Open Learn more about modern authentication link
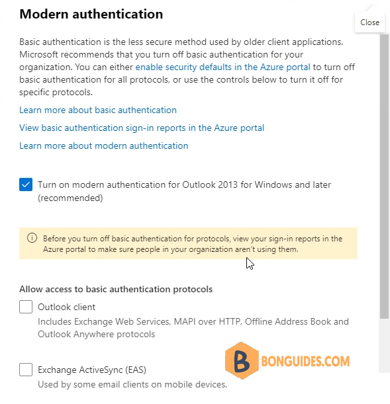The image size is (390, 404). [x=104, y=146]
